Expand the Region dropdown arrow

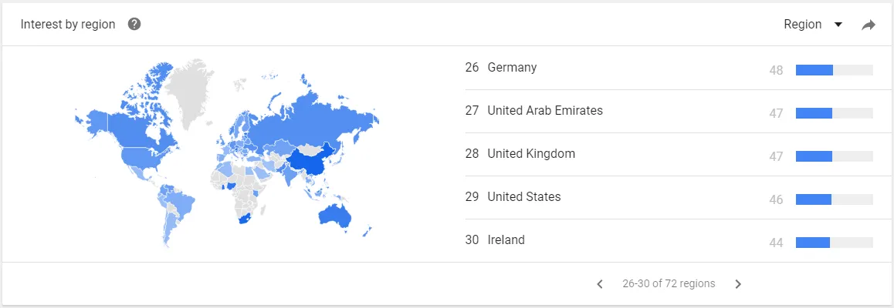point(838,25)
